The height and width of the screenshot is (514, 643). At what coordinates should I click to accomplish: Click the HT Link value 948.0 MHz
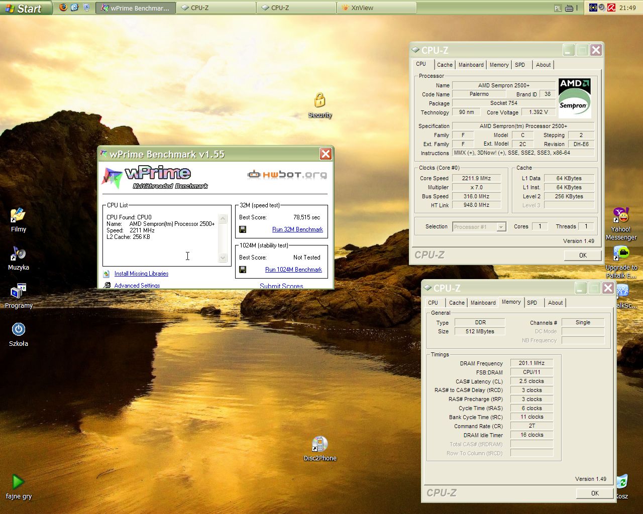pyautogui.click(x=476, y=205)
